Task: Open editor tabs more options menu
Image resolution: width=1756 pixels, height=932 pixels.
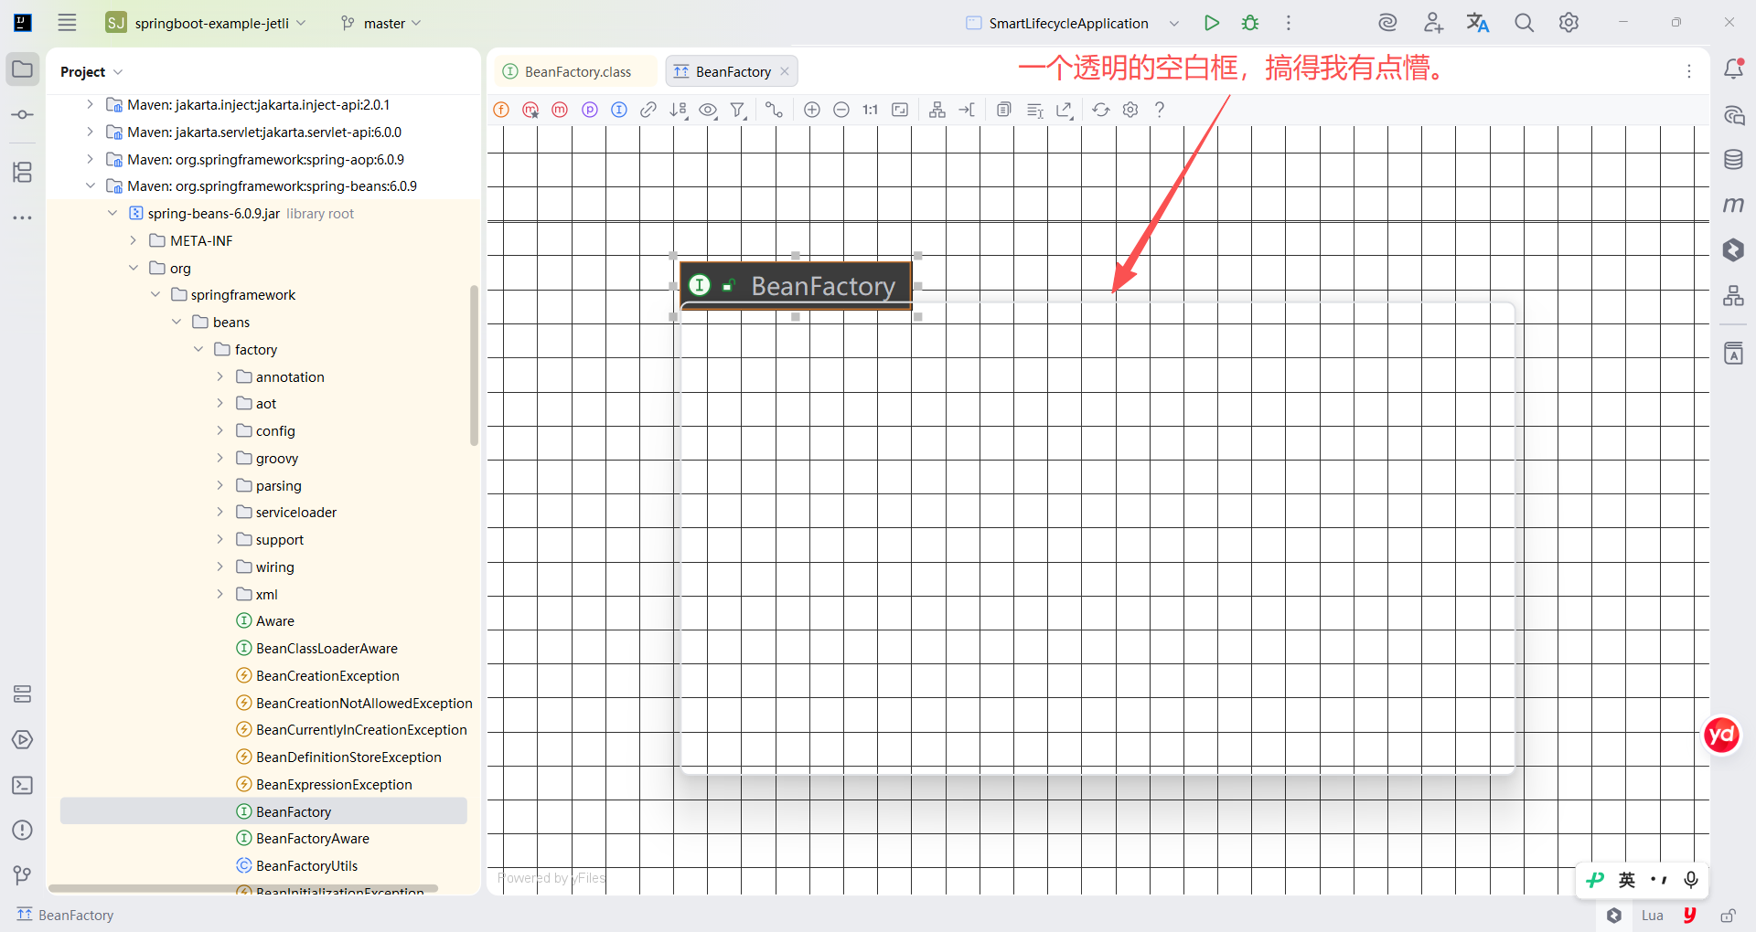Action: click(1689, 71)
